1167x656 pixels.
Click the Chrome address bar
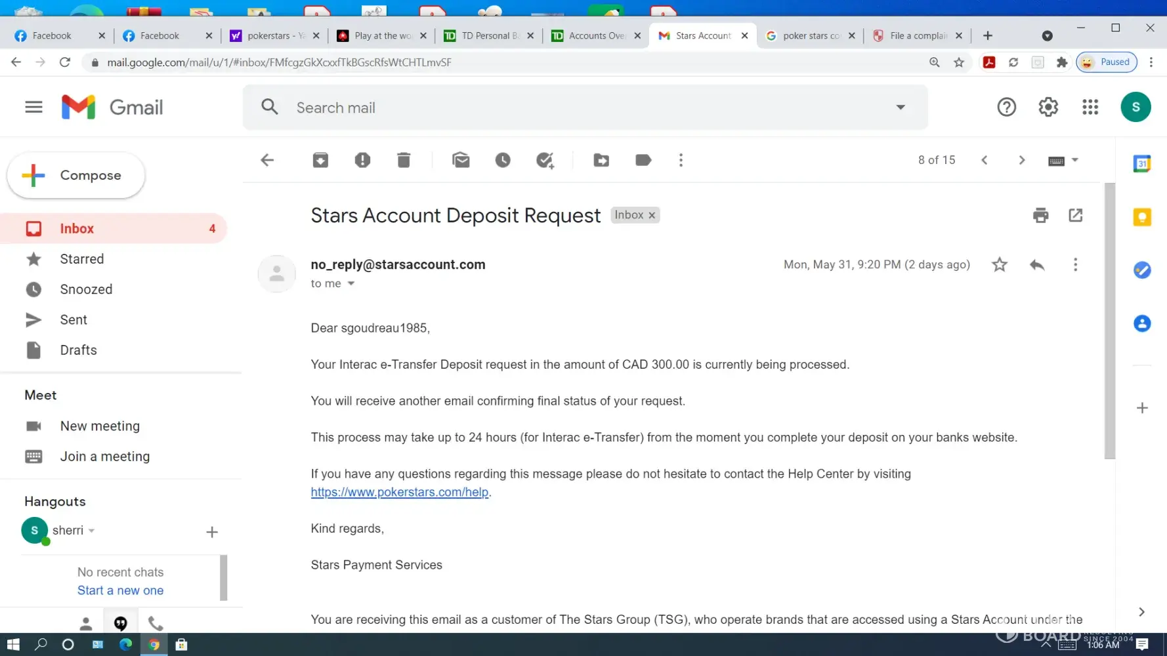[505, 62]
